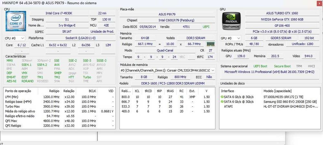The height and width of the screenshot is (145, 323).
Task: Click the L3 cache 12M value
Action: coord(108,45)
